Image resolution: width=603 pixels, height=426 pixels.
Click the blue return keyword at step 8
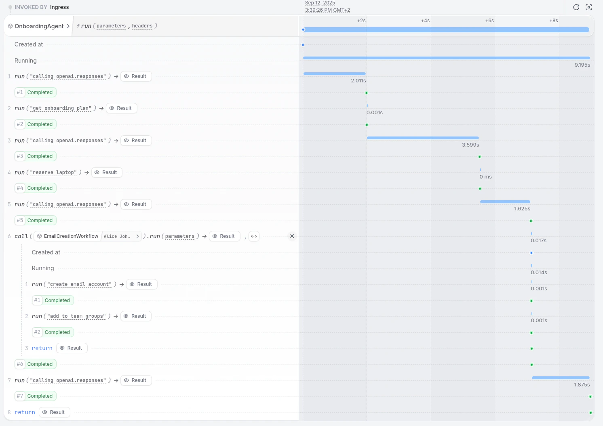point(25,412)
